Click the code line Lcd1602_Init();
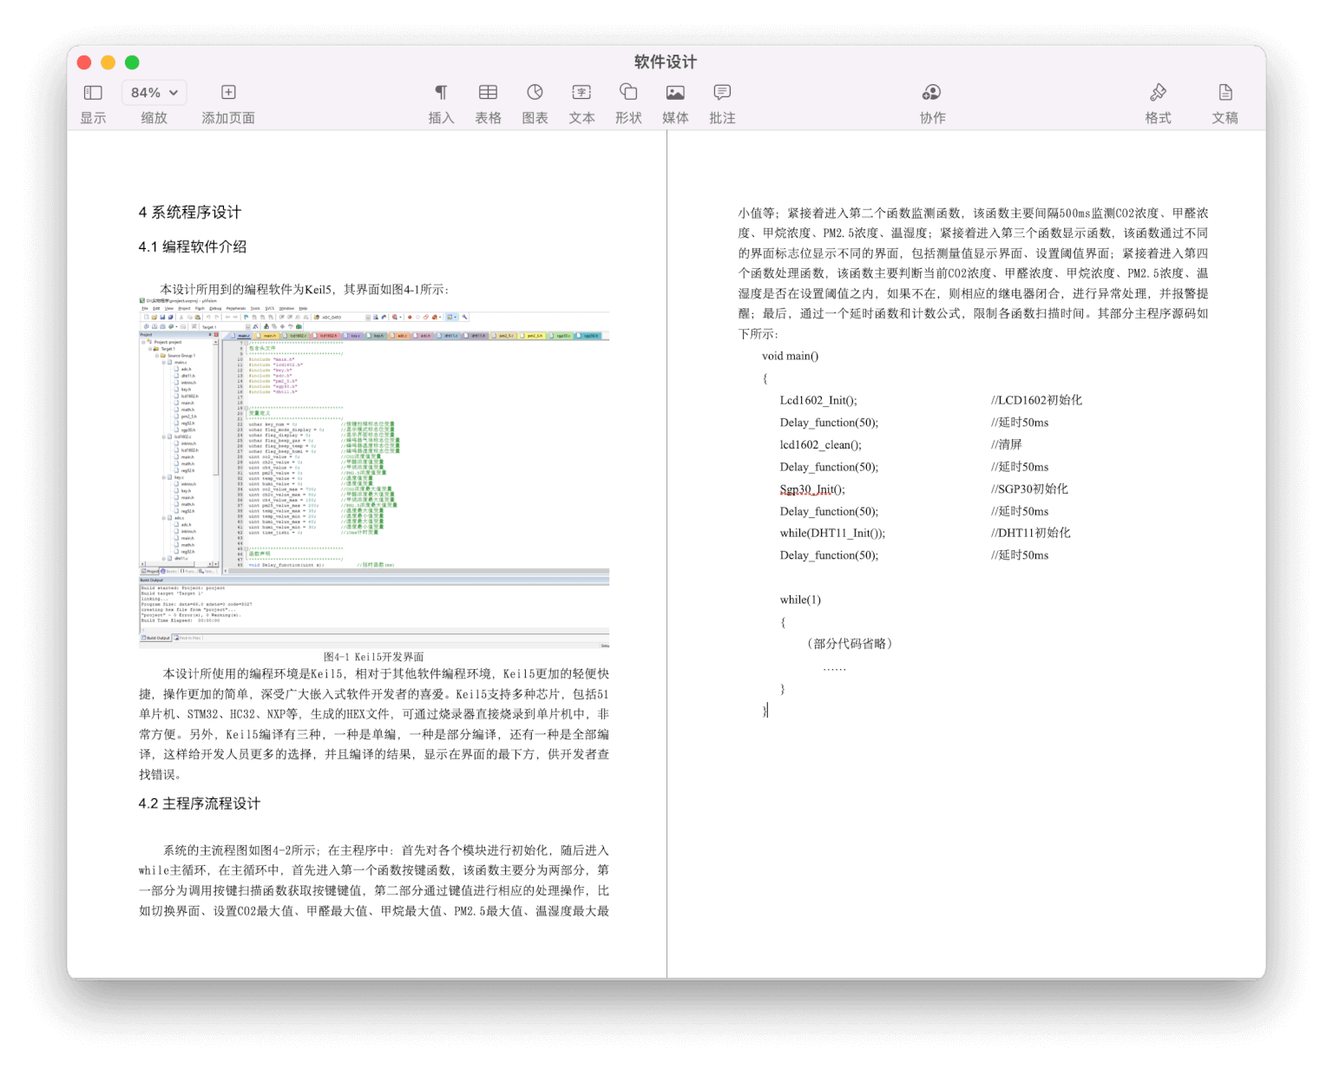 [818, 400]
